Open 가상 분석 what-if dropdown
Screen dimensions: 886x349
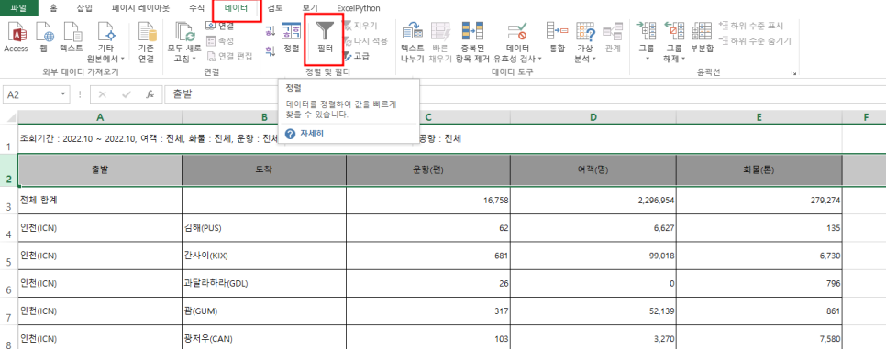(x=585, y=42)
